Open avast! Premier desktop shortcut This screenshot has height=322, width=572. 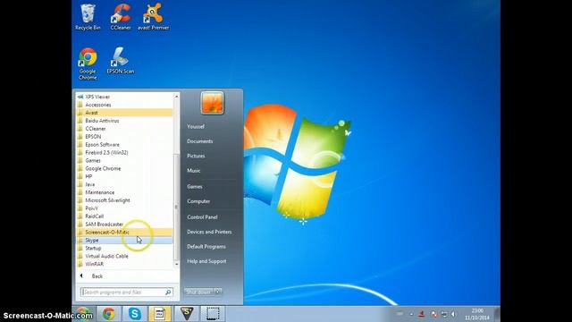(x=153, y=17)
